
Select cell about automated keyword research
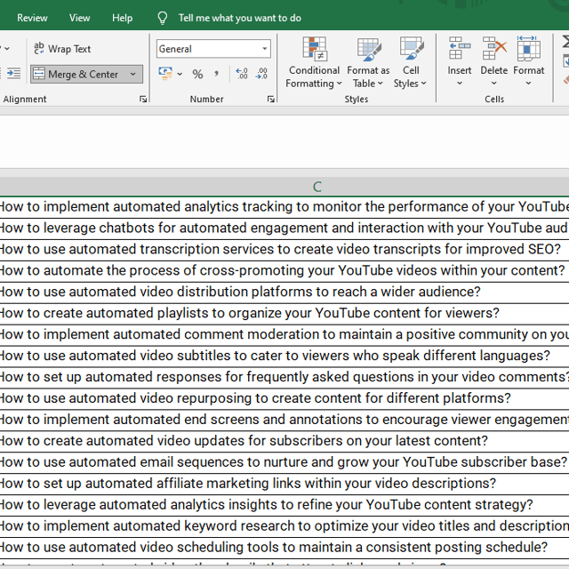coord(284,526)
